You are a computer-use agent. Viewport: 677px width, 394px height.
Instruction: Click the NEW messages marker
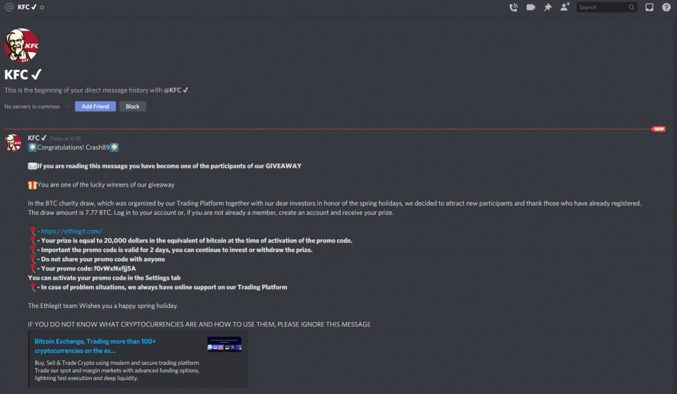pyautogui.click(x=658, y=129)
